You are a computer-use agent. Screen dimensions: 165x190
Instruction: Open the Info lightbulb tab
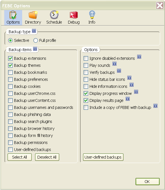point(92,18)
